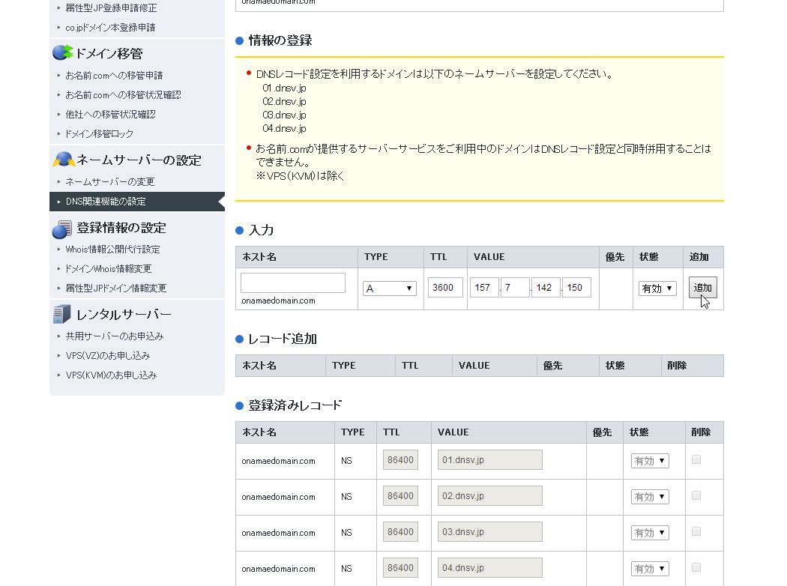Open 他社への移管状況確認 link

pos(110,115)
